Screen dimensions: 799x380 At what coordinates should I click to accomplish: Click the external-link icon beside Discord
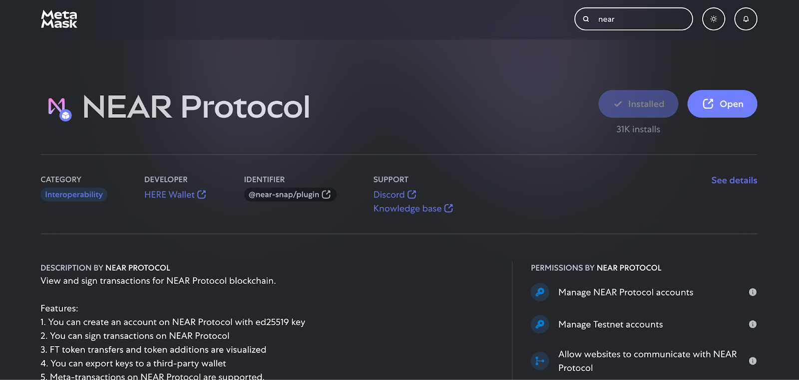[x=411, y=194]
